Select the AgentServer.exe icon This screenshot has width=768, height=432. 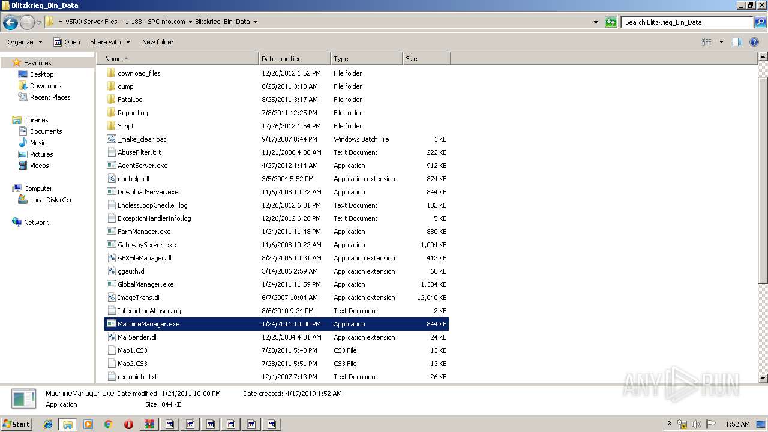click(x=111, y=166)
